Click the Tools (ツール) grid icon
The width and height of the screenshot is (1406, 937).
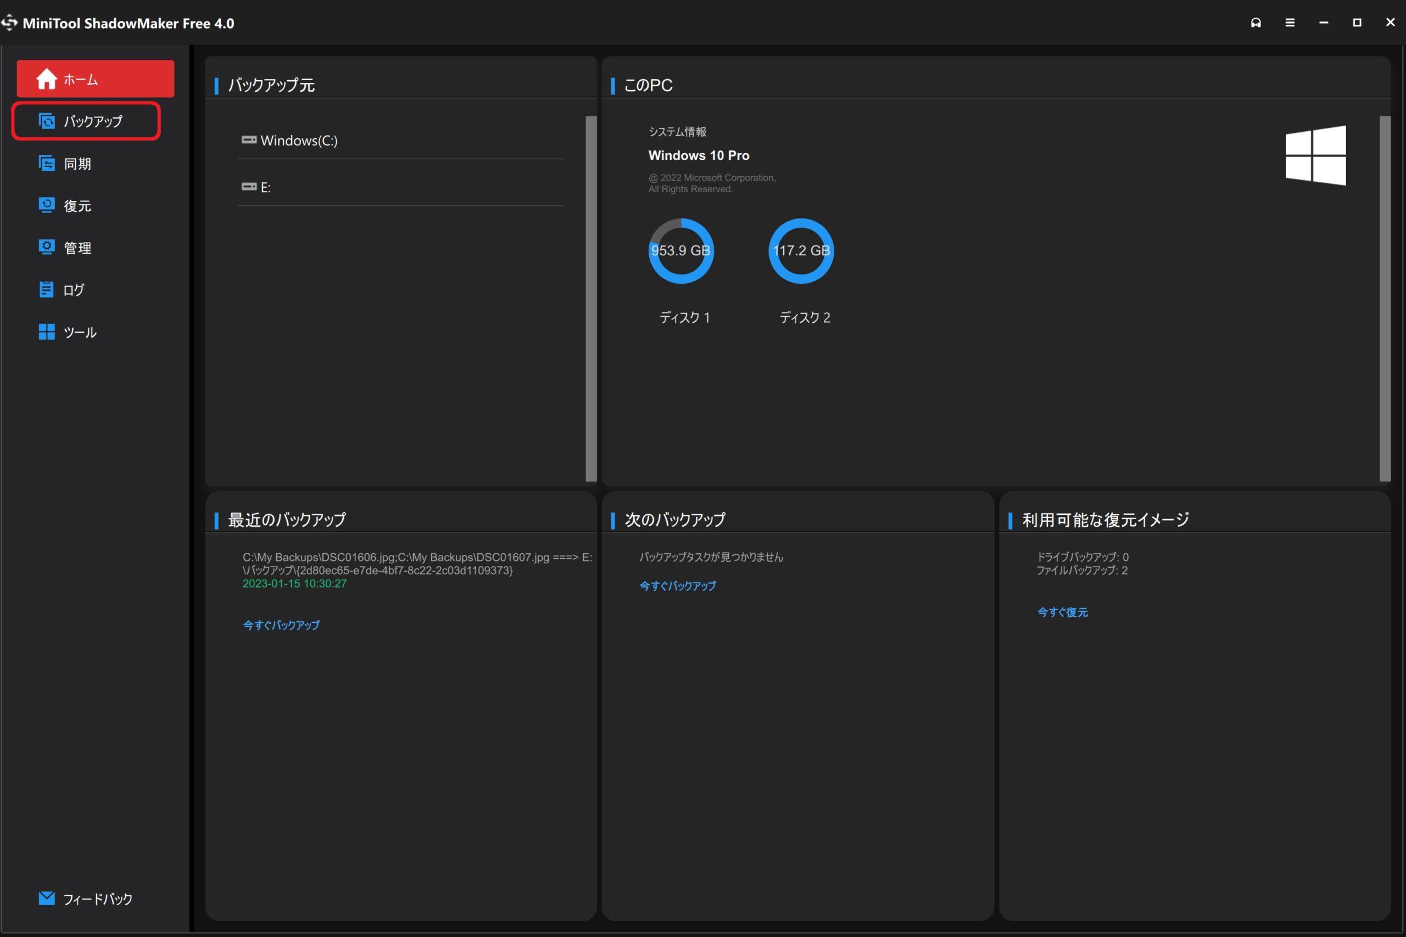47,332
